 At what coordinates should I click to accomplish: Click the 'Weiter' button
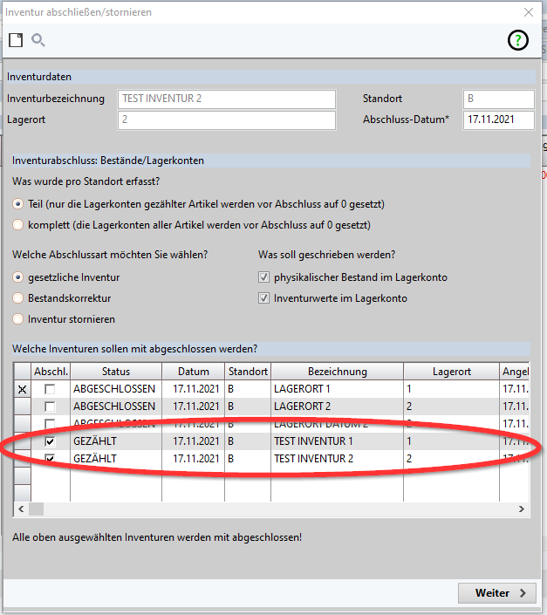pyautogui.click(x=496, y=593)
